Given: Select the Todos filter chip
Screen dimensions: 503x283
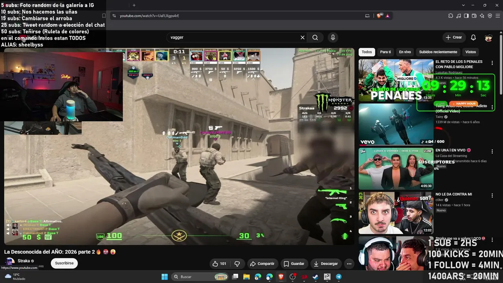Looking at the screenshot, I should click(367, 52).
